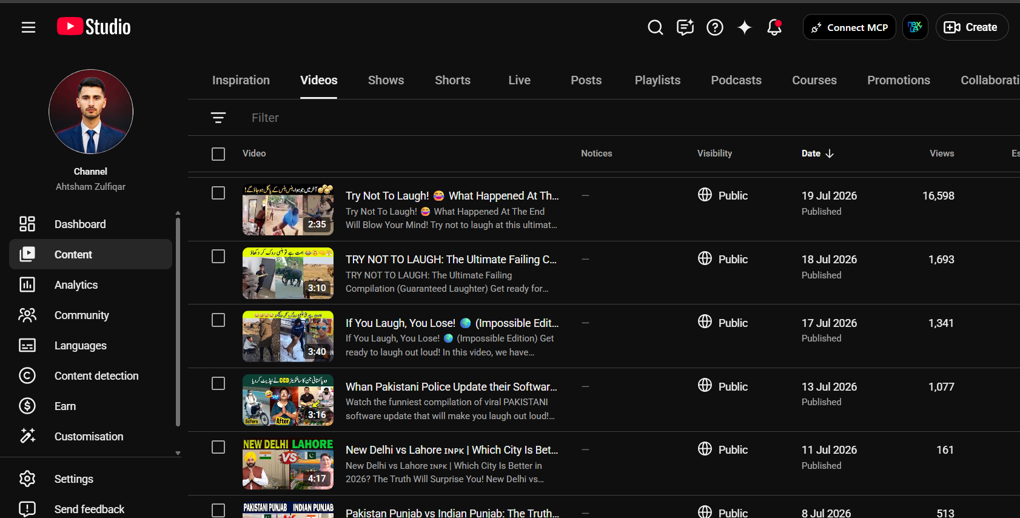Open Community in the sidebar

91,315
